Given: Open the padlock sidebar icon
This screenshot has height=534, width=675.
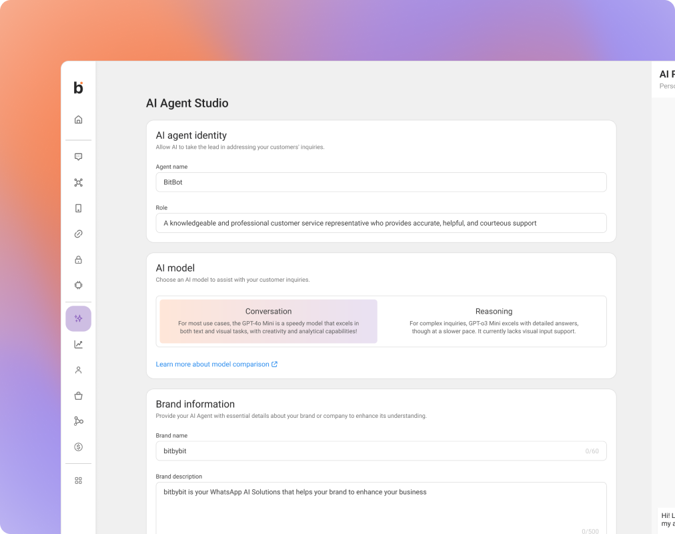Looking at the screenshot, I should (x=78, y=260).
